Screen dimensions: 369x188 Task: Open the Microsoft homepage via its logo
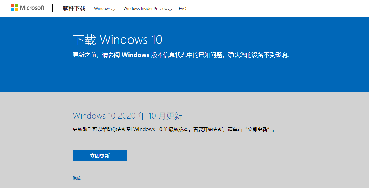27,7
